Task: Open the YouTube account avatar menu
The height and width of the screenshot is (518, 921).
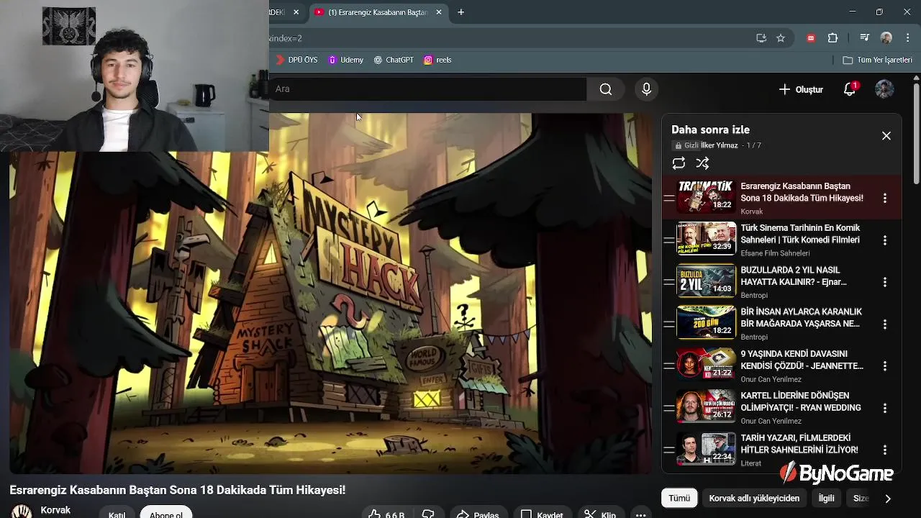Action: pos(884,89)
